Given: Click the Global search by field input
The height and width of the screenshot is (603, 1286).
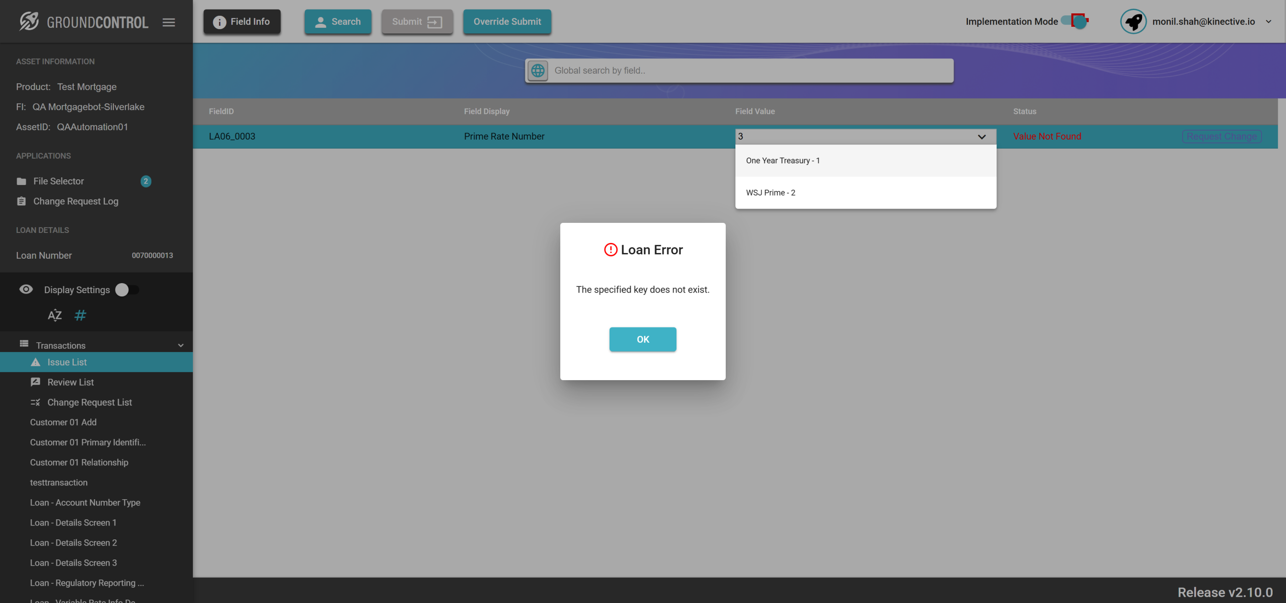Looking at the screenshot, I should 749,70.
